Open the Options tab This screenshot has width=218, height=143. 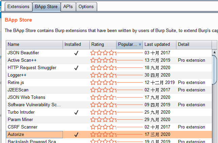click(x=86, y=6)
